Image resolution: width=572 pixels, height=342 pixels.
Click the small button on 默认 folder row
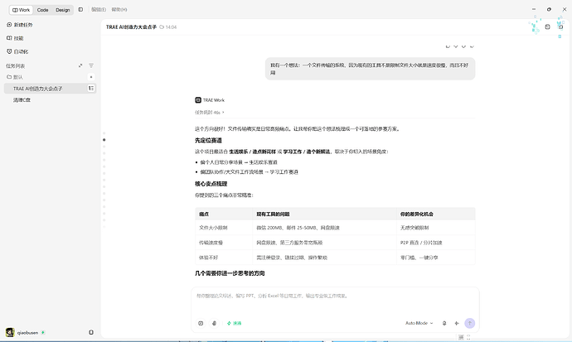point(91,77)
